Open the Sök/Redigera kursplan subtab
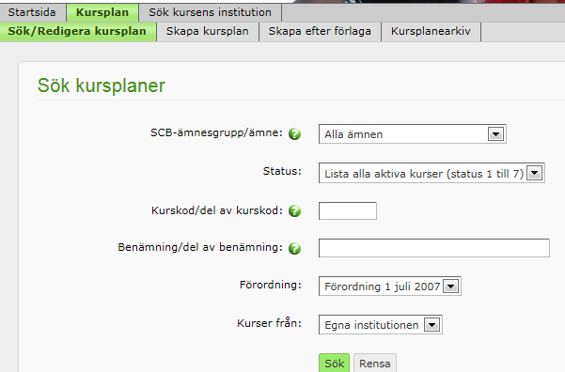 tap(77, 31)
